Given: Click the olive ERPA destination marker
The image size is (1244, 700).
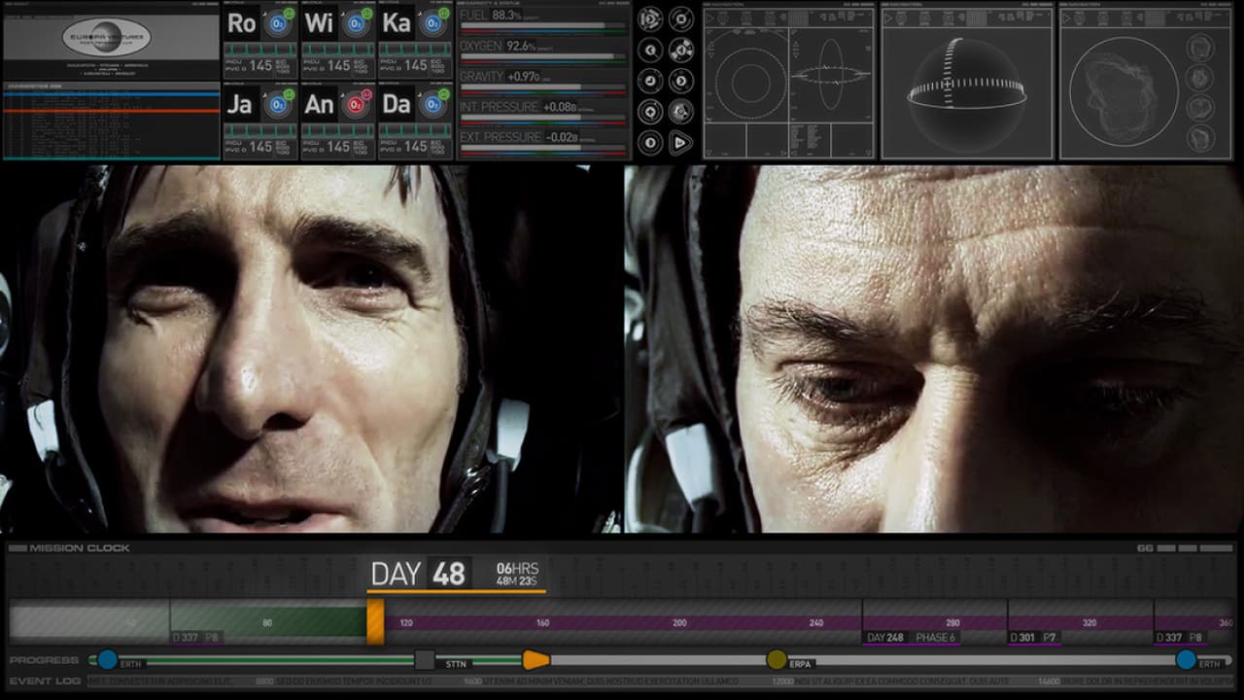Looking at the screenshot, I should [x=776, y=659].
